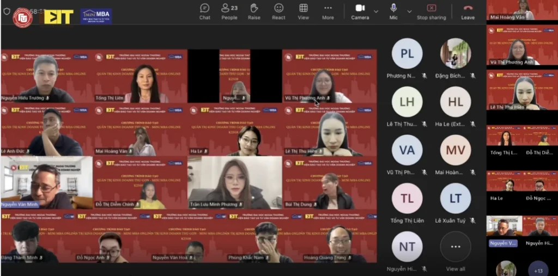Click the MV participant avatar
The image size is (558, 276).
pos(456,150)
